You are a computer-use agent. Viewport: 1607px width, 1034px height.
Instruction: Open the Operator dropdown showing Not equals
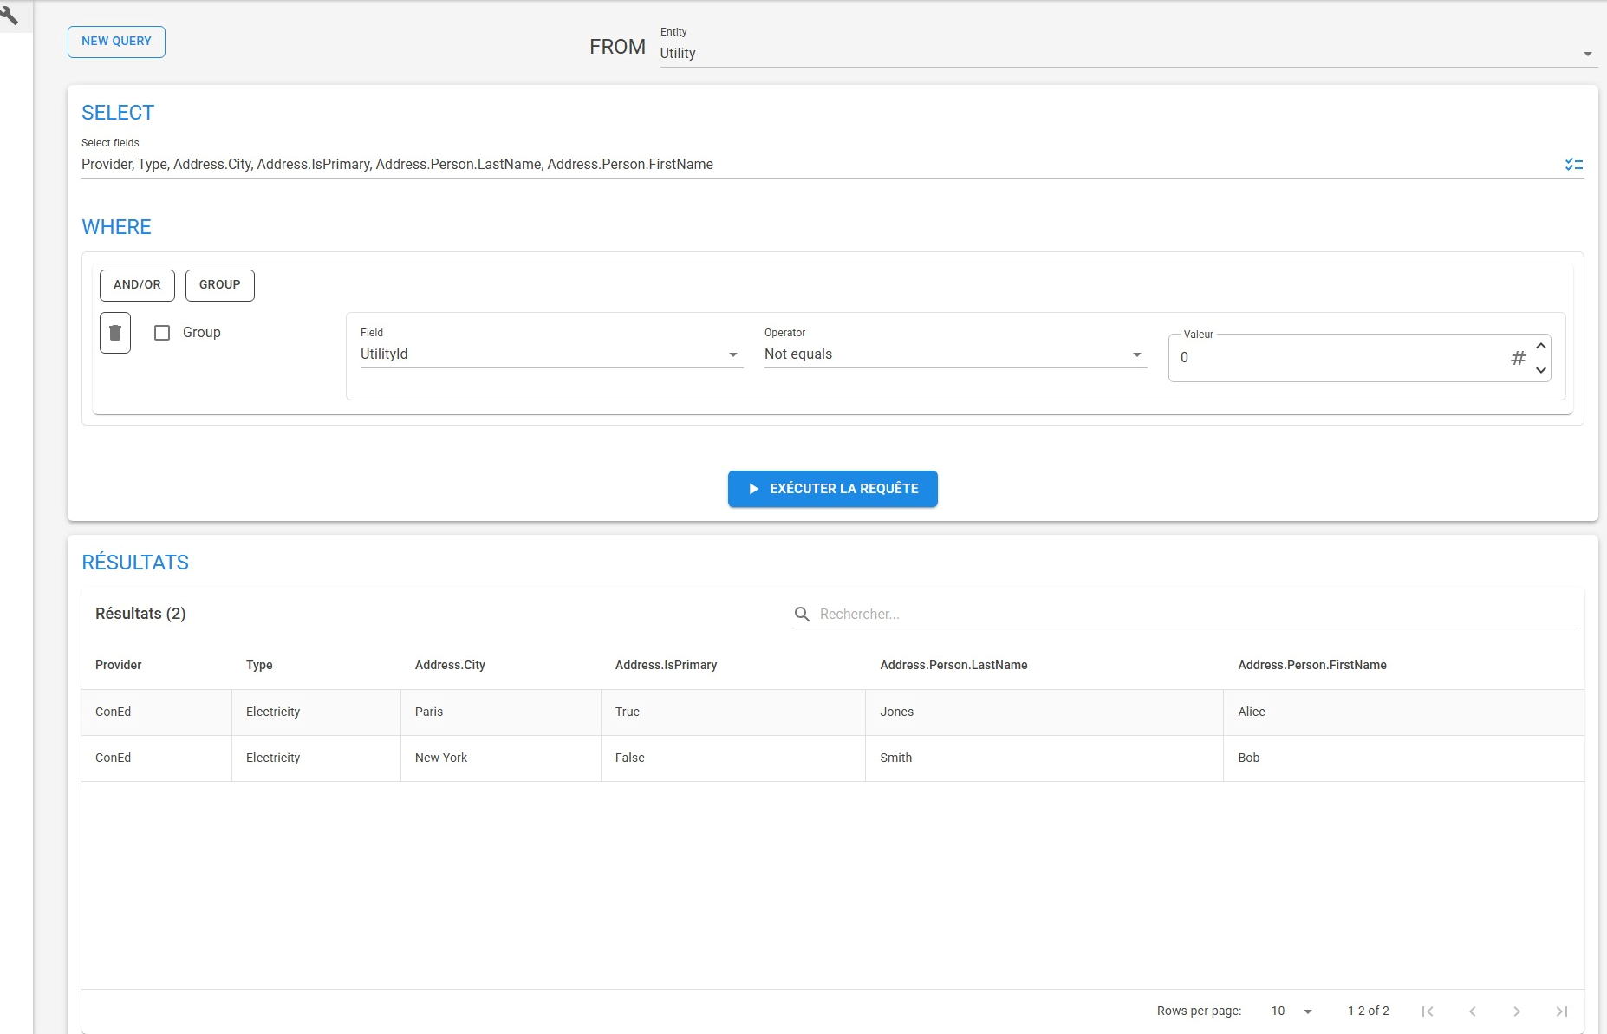(955, 354)
